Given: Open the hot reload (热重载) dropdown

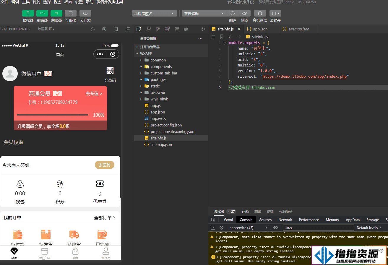Looking at the screenshot, I should (x=46, y=29).
